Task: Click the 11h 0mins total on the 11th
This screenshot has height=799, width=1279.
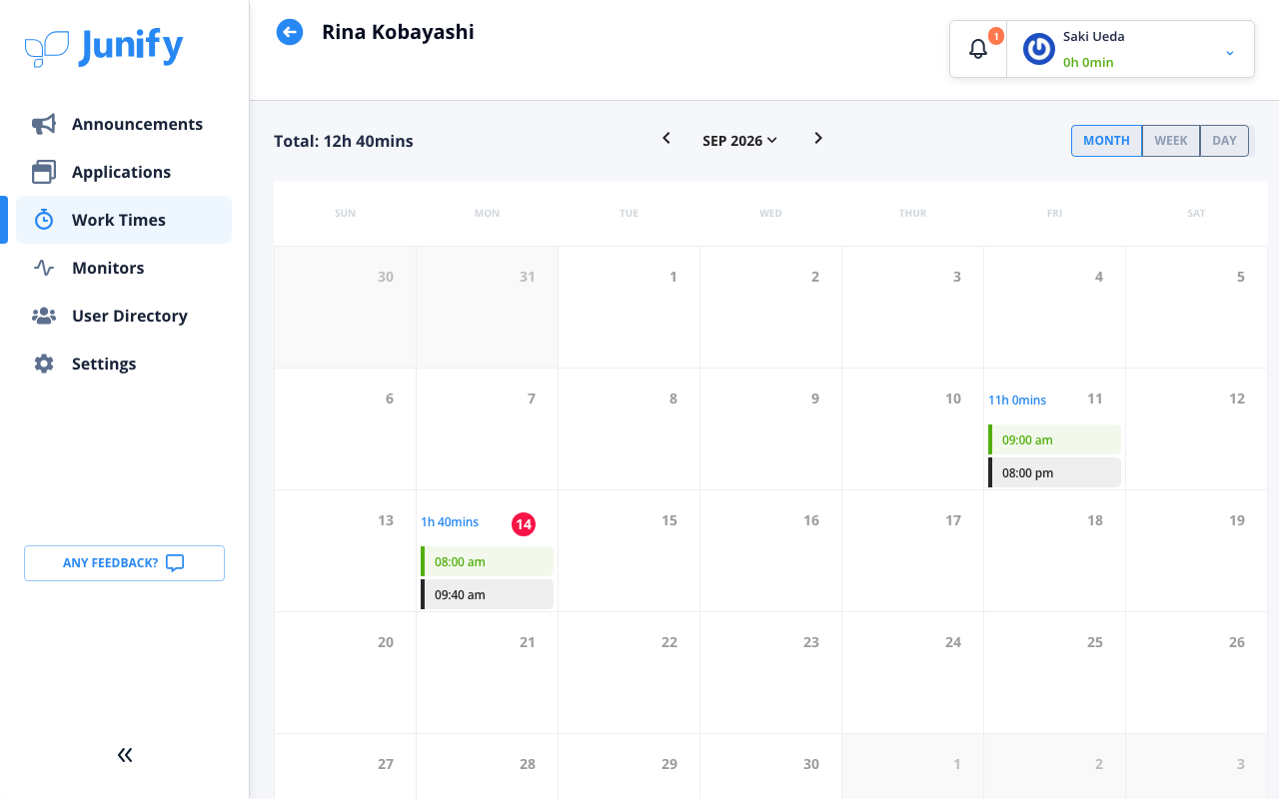Action: coord(1017,400)
